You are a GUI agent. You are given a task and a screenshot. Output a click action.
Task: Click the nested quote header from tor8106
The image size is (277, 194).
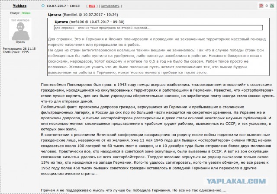(x=90, y=22)
